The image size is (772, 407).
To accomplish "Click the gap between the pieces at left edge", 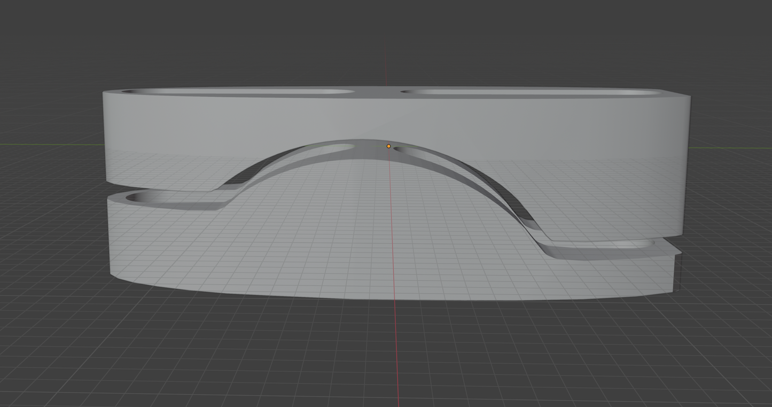I will point(115,191).
